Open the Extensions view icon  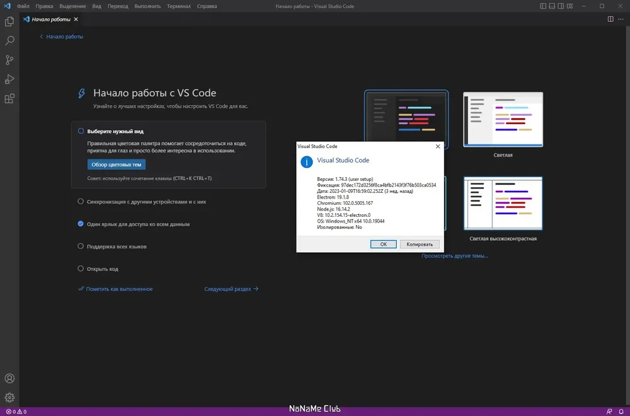[9, 98]
